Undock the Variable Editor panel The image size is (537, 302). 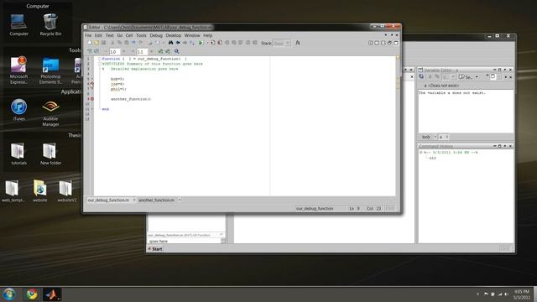(505, 70)
